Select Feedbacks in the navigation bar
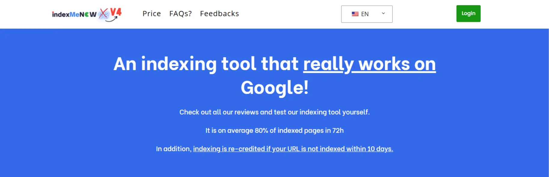Viewport: 549px width, 177px height. point(219,14)
